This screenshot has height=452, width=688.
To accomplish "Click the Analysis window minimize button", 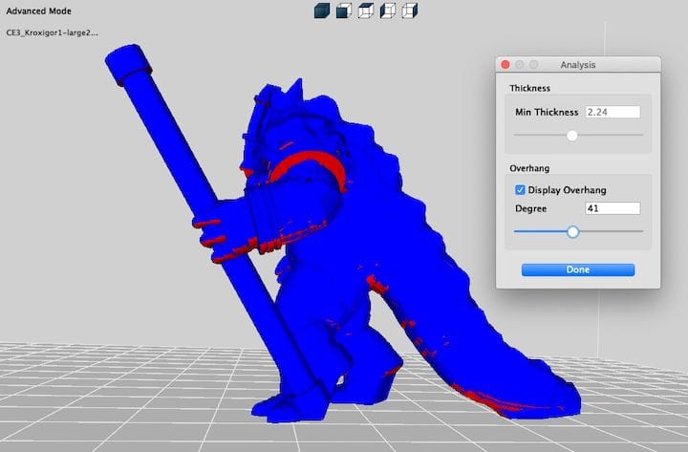I will (520, 64).
